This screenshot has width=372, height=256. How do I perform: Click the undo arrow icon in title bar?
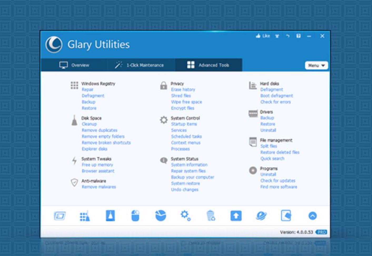tap(288, 36)
